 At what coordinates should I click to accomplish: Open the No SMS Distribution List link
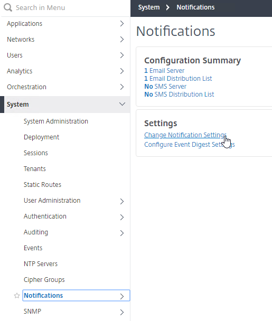(179, 95)
